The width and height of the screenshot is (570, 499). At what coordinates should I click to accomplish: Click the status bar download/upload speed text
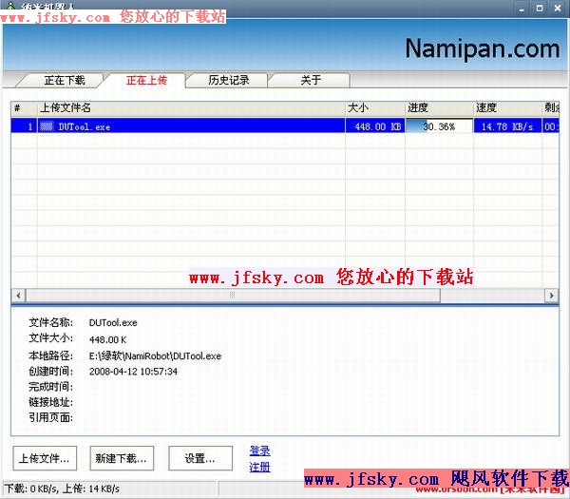[62, 489]
